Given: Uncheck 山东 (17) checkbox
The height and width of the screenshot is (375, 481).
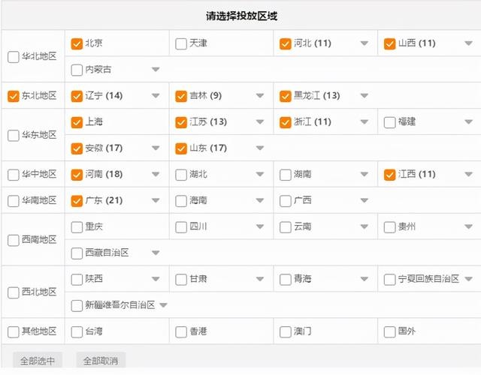Looking at the screenshot, I should (181, 148).
